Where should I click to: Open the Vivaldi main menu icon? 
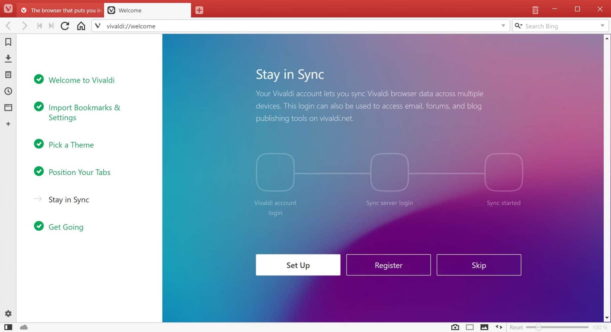pos(8,8)
